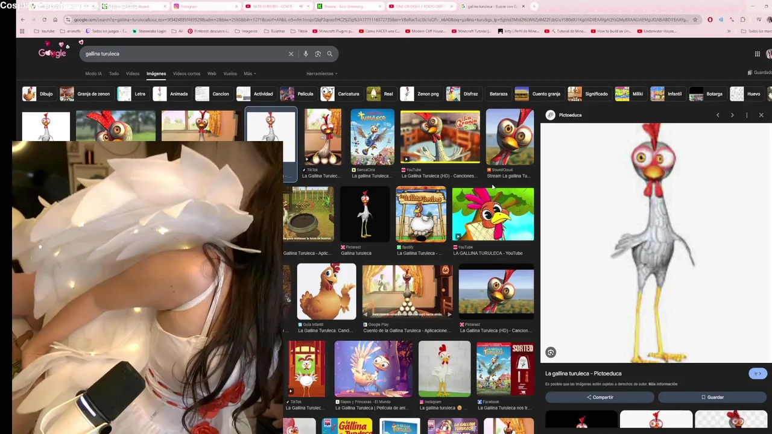Open the SensaCine movie poster thumbnail
The image size is (772, 434).
(x=373, y=137)
